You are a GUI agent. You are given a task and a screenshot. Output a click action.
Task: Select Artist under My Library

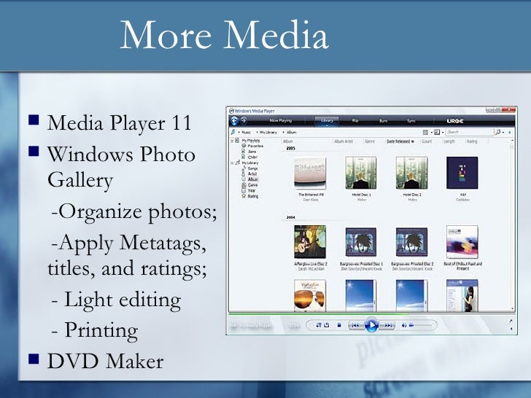tap(252, 173)
